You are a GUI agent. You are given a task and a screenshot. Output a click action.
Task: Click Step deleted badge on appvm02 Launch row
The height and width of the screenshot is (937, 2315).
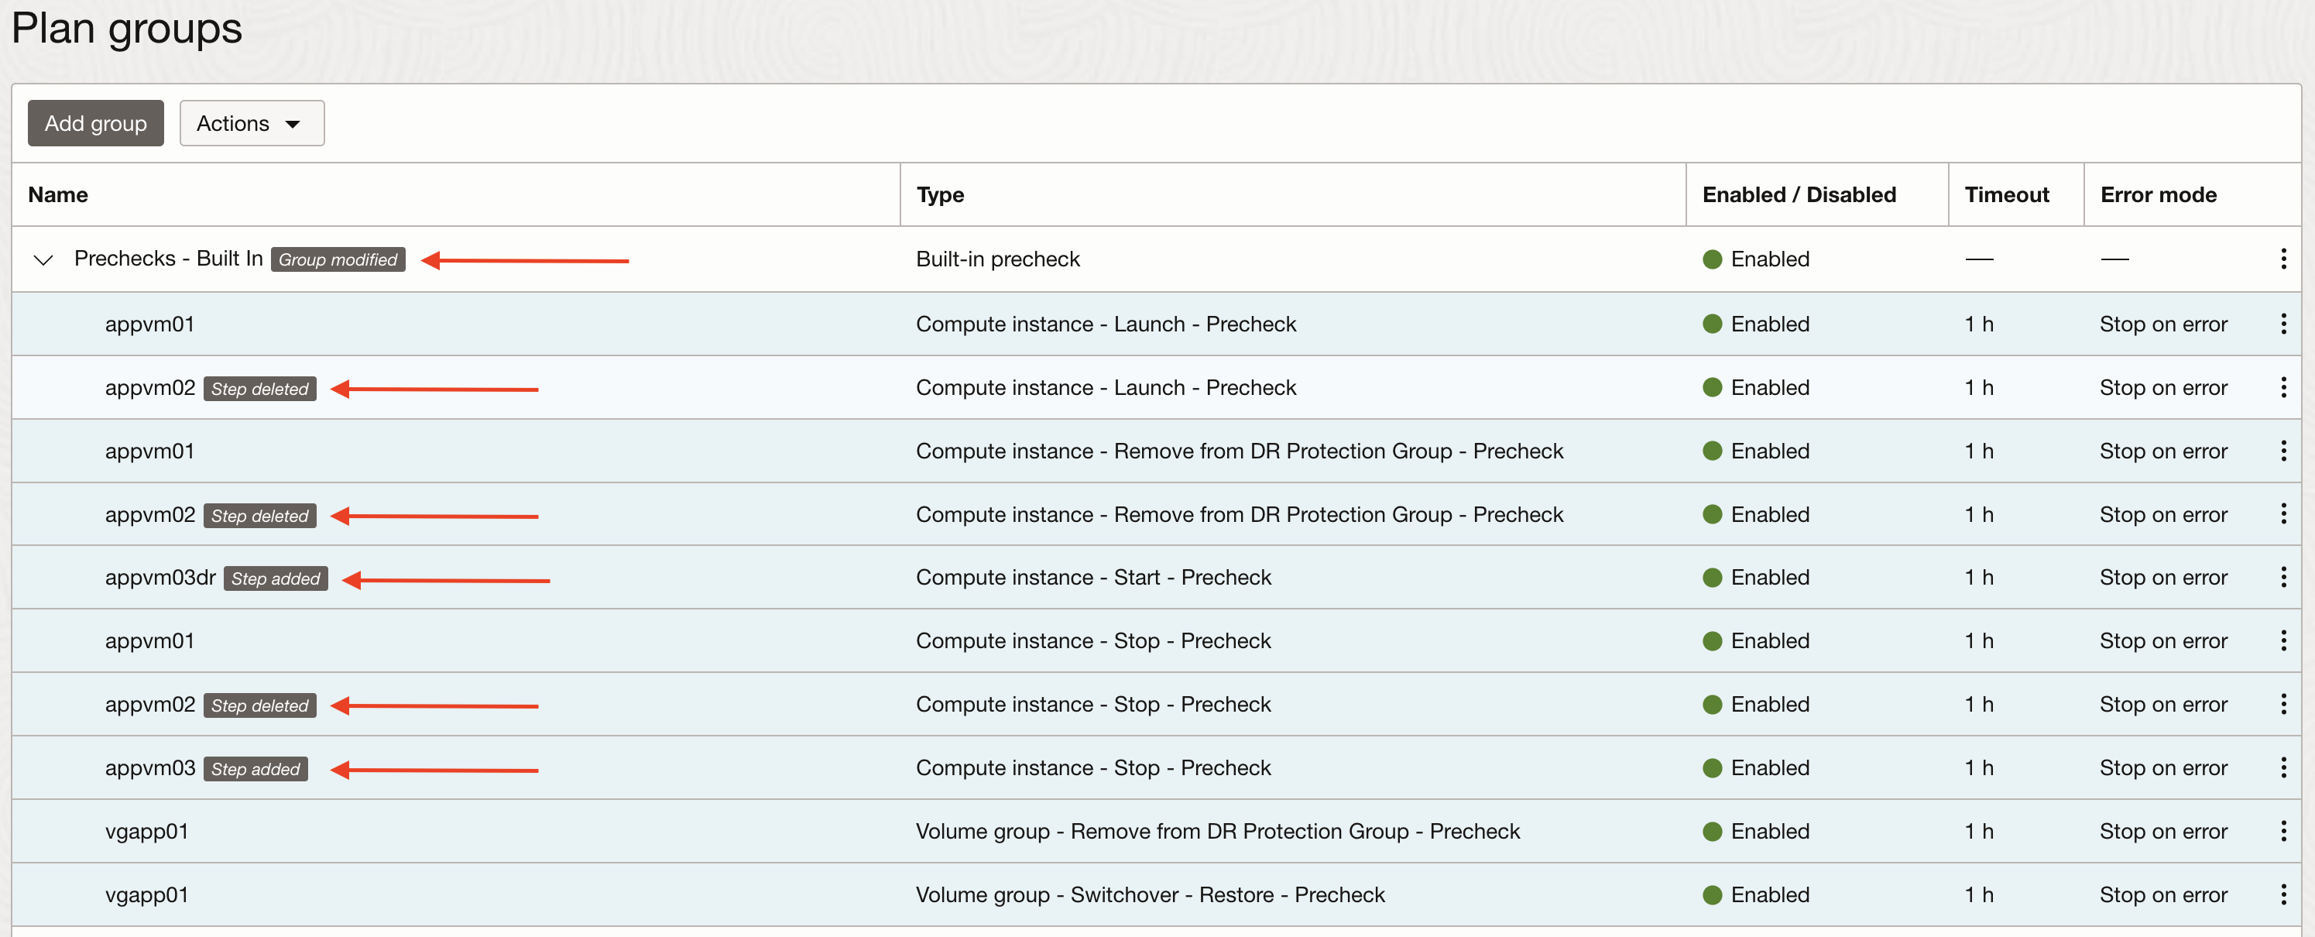pos(259,389)
